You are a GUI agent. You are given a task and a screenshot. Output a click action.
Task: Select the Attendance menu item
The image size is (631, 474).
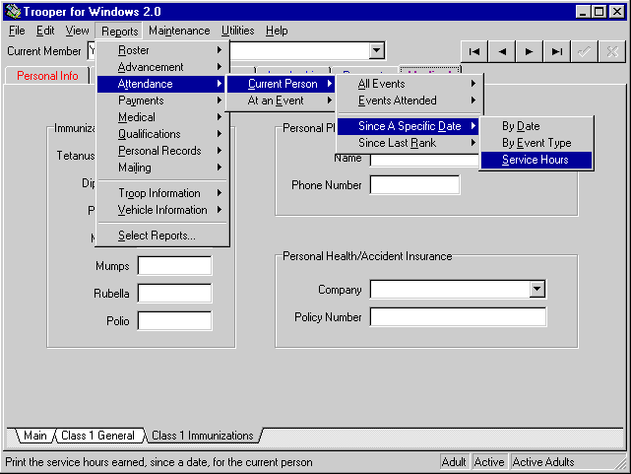pos(163,84)
